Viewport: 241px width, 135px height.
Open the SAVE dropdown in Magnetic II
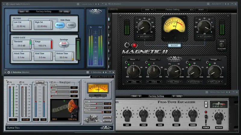(x=147, y=10)
